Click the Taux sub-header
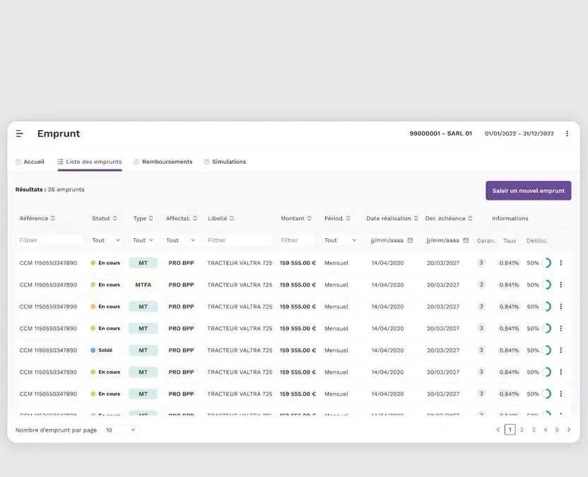 [510, 241]
